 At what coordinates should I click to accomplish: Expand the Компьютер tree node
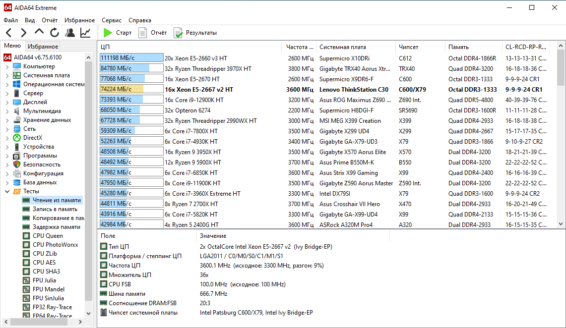tap(7, 66)
